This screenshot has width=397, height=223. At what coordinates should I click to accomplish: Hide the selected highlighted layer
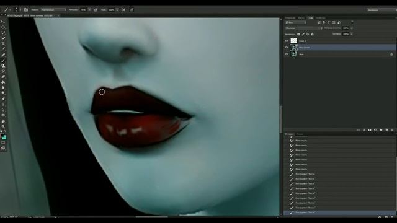(x=287, y=47)
